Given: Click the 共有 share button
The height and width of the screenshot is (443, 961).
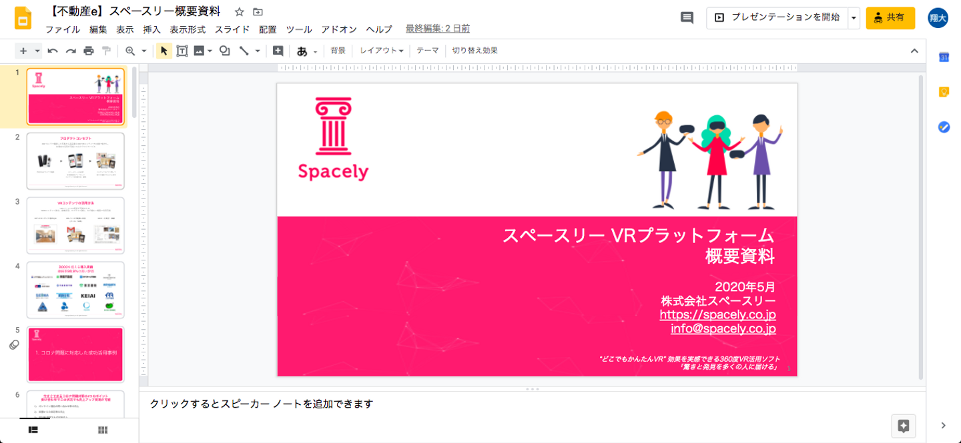Looking at the screenshot, I should pyautogui.click(x=890, y=18).
